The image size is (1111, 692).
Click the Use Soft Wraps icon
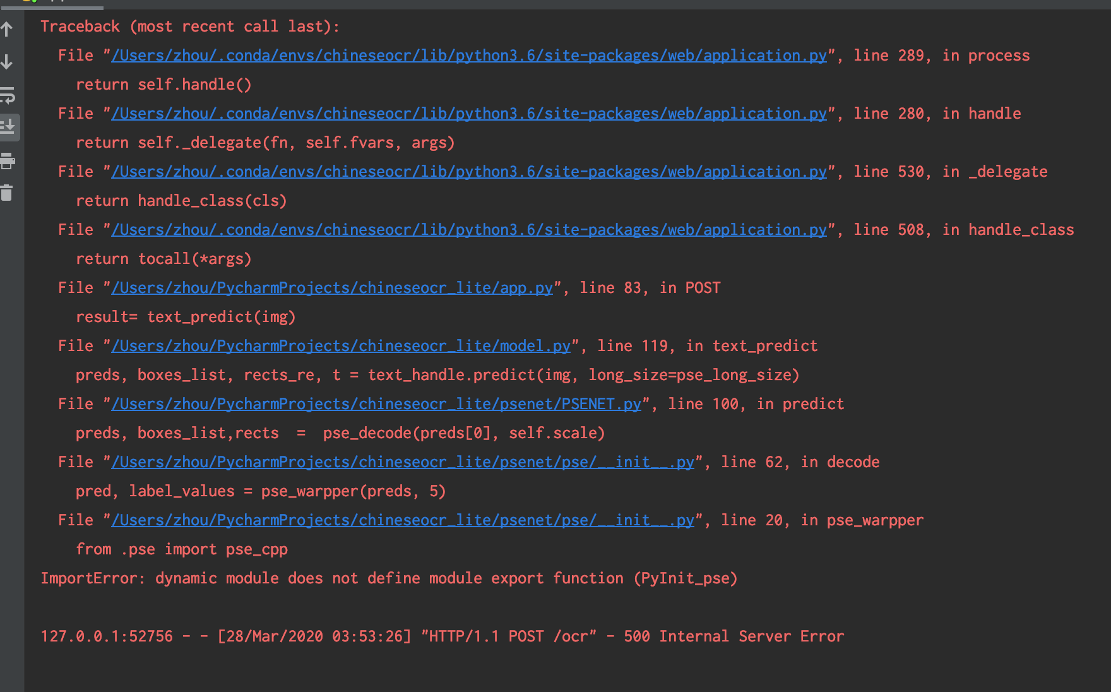coord(8,97)
